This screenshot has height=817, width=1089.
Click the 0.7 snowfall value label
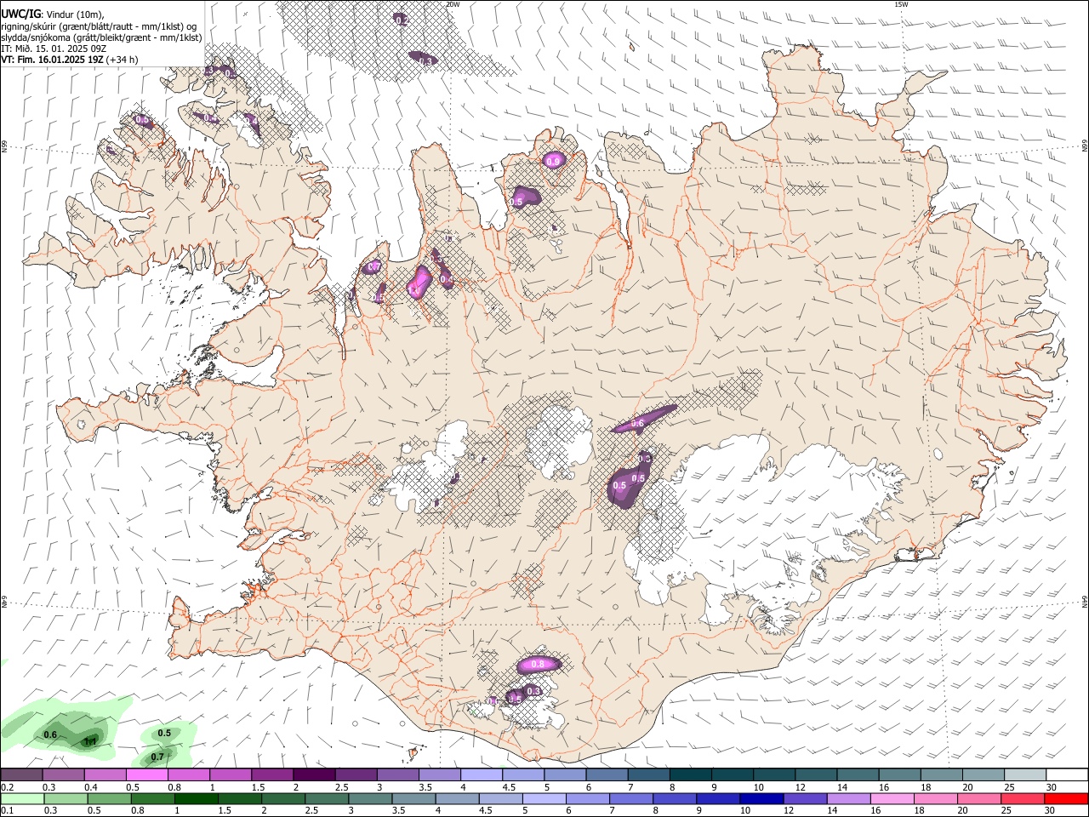pyautogui.click(x=373, y=267)
